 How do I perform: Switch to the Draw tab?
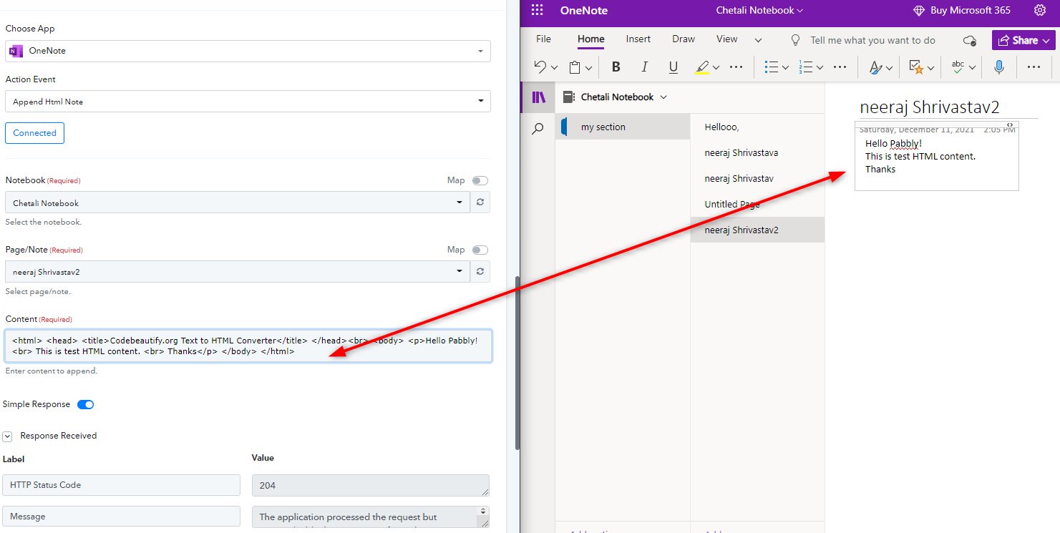pyautogui.click(x=684, y=39)
